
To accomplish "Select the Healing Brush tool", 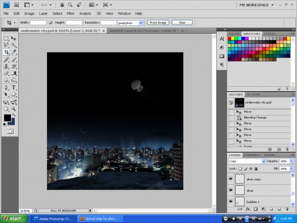I will tap(6, 60).
